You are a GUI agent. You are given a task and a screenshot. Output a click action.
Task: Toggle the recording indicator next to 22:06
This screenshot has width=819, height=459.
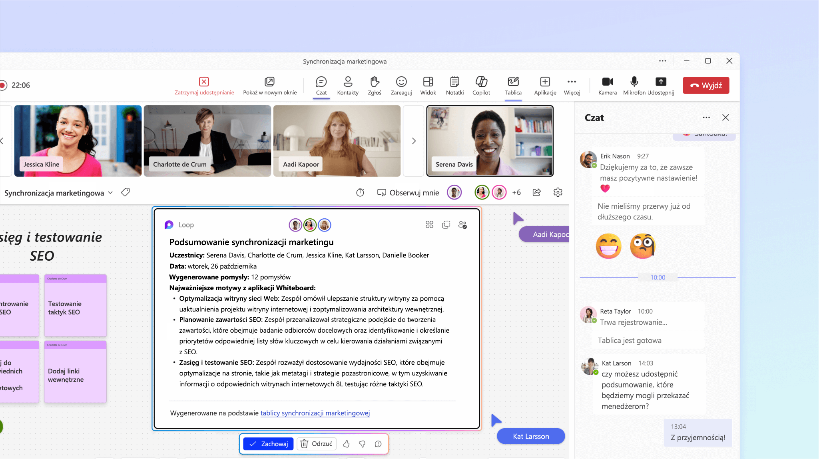(3, 85)
